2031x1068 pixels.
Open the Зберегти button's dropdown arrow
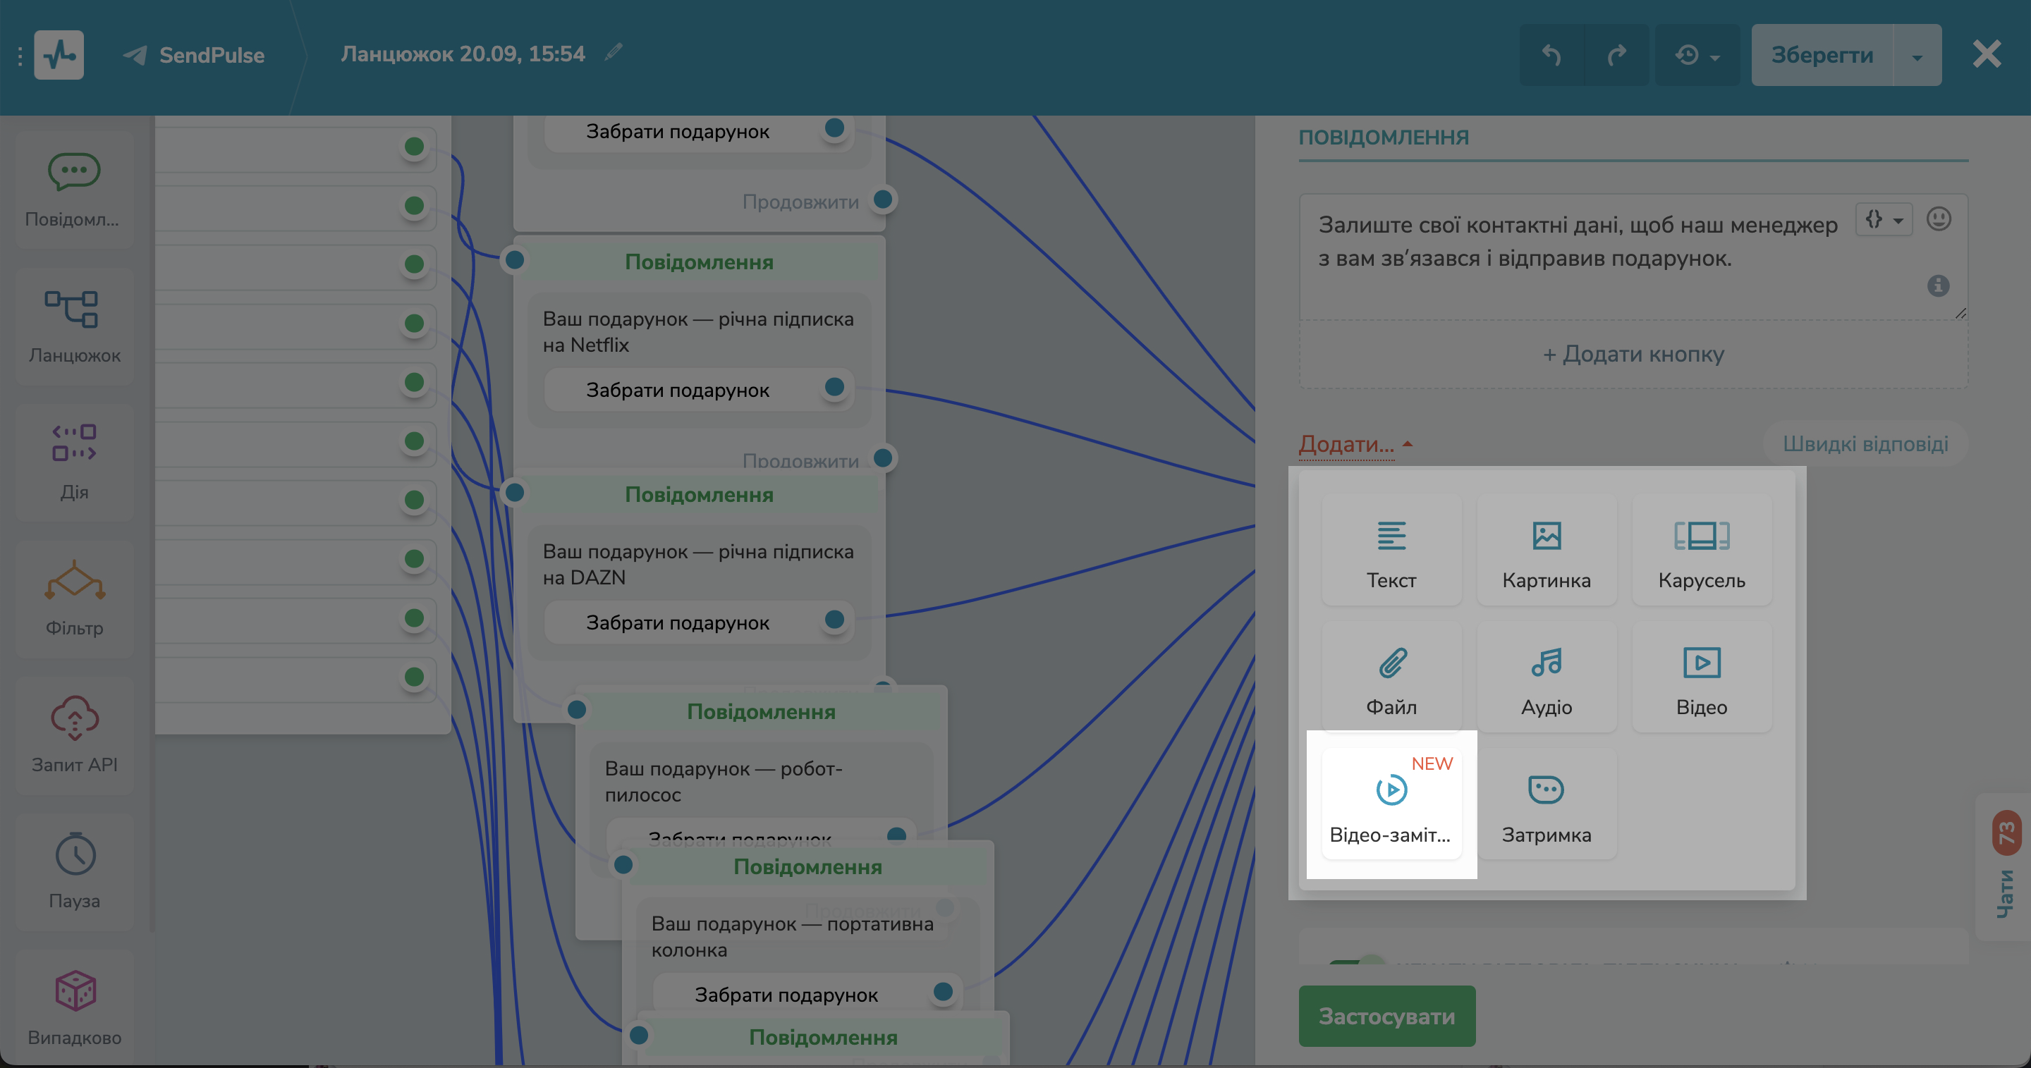(x=1917, y=54)
